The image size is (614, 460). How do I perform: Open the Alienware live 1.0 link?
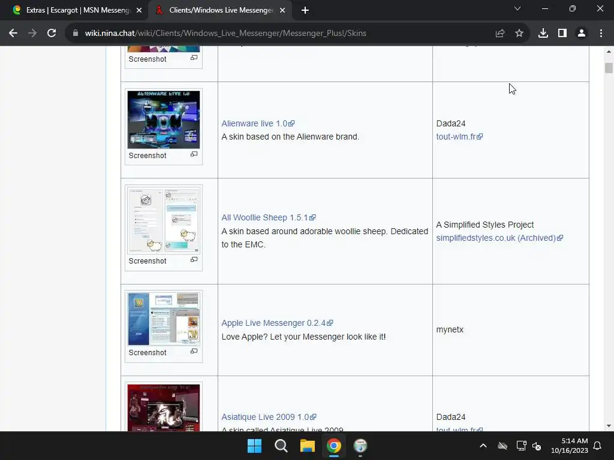254,123
